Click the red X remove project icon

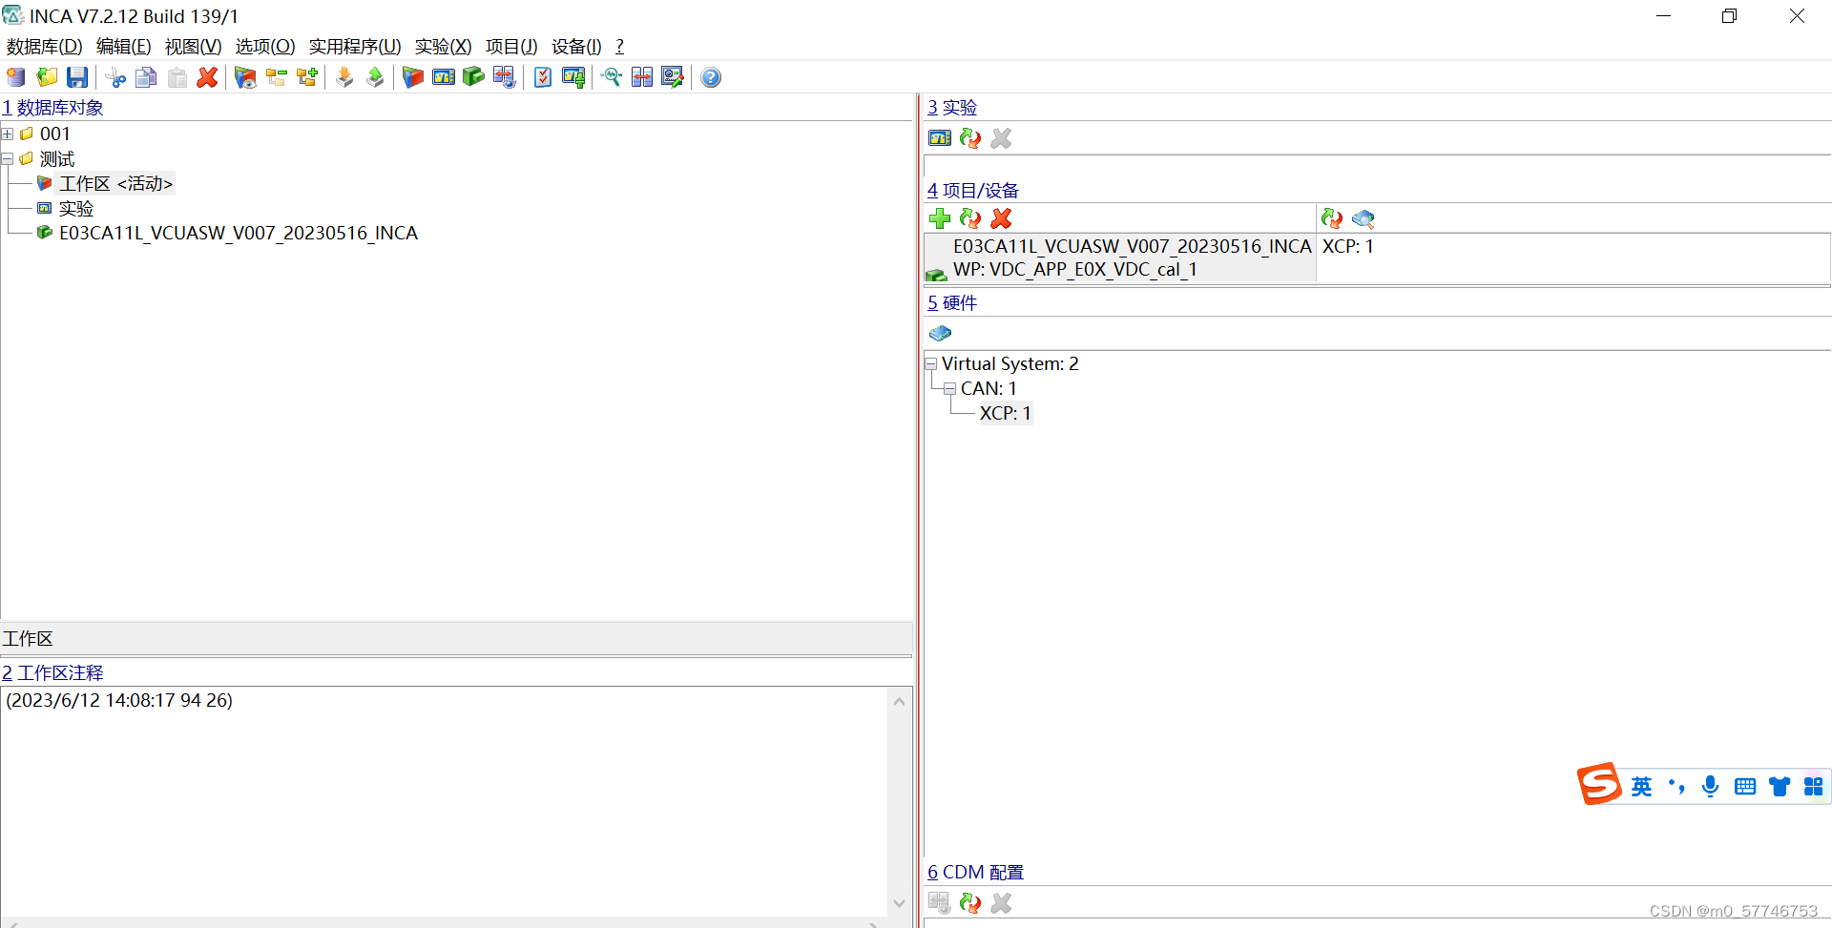(x=1001, y=218)
